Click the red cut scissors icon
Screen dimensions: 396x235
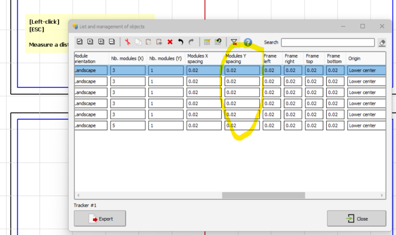pos(128,42)
